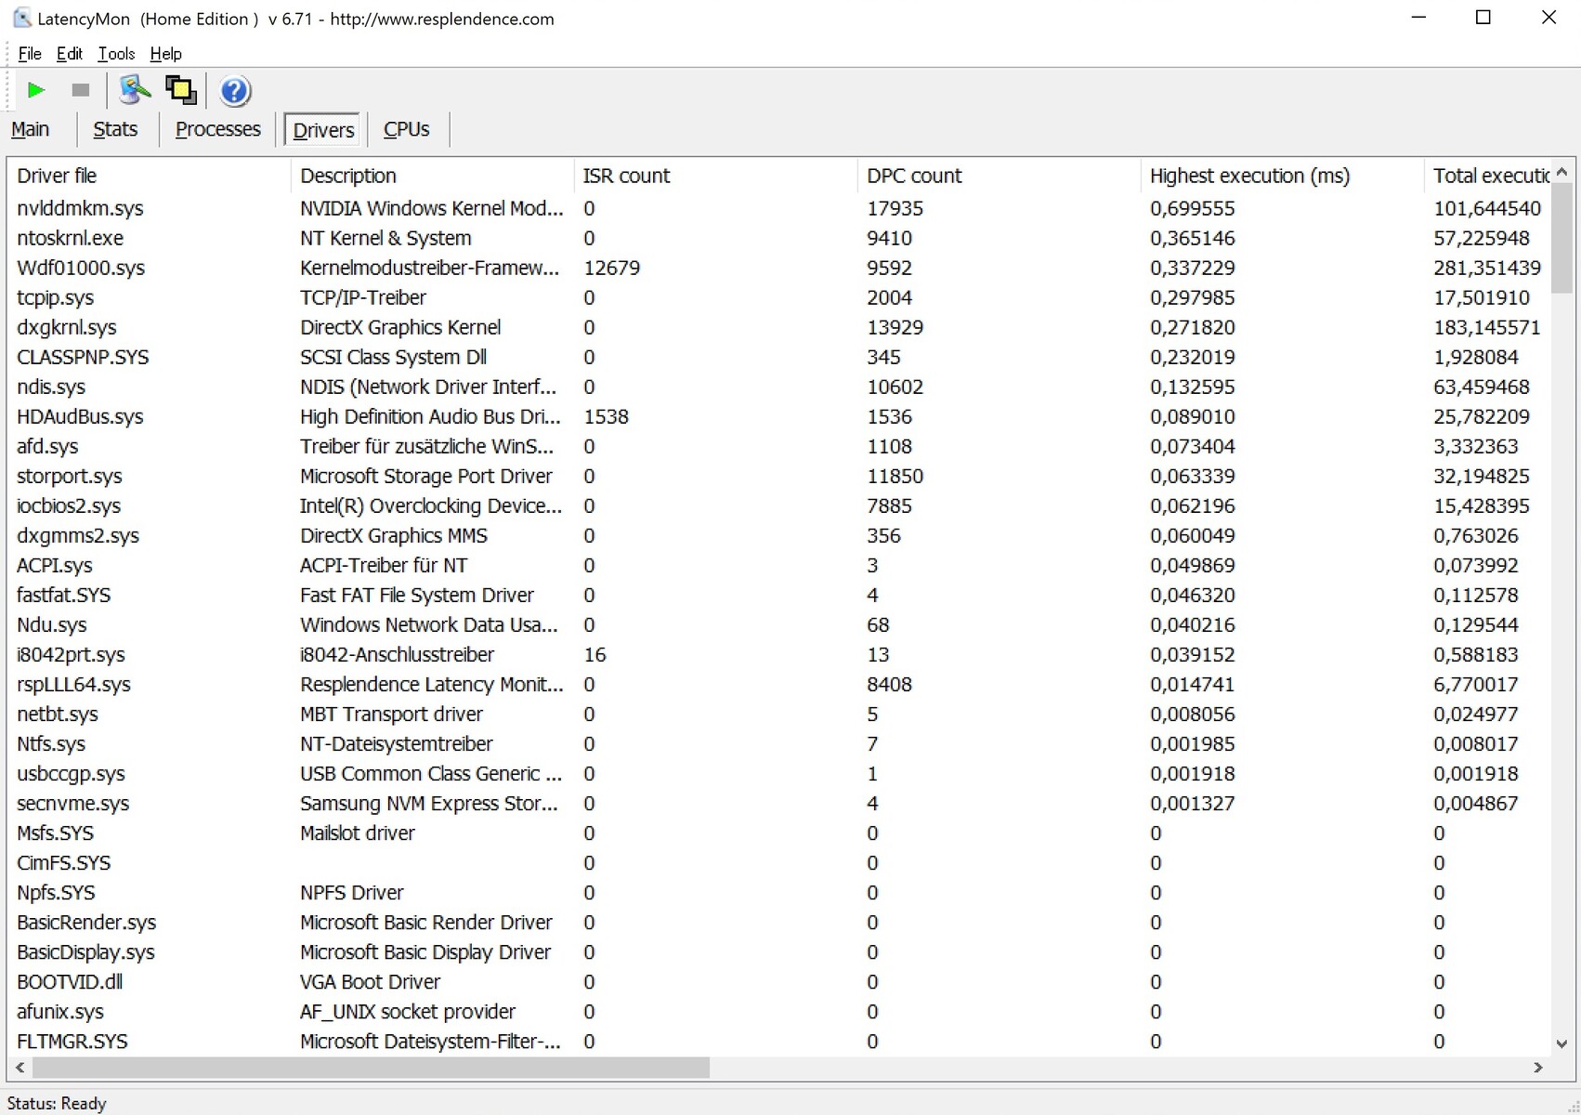This screenshot has height=1115, width=1581.
Task: Click the vertical scrollbar down arrow
Action: pos(1561,1044)
